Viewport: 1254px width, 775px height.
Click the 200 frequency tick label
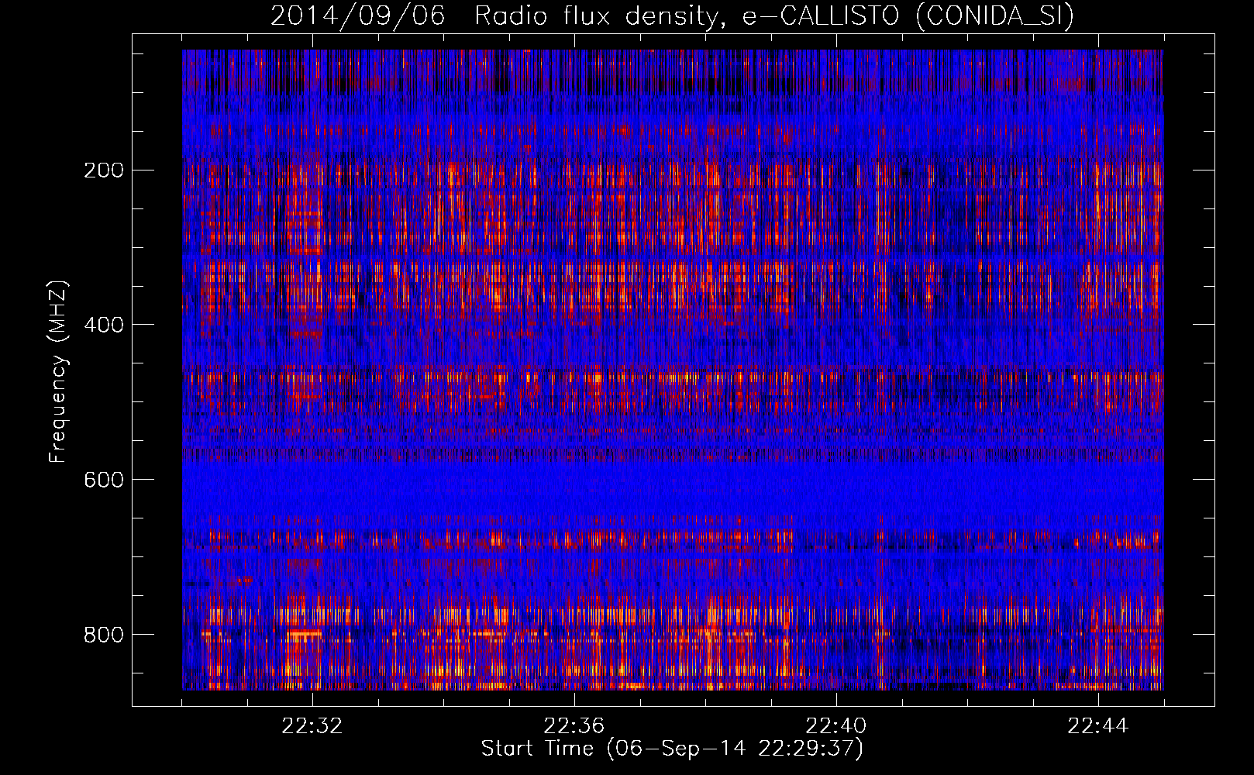(x=104, y=170)
